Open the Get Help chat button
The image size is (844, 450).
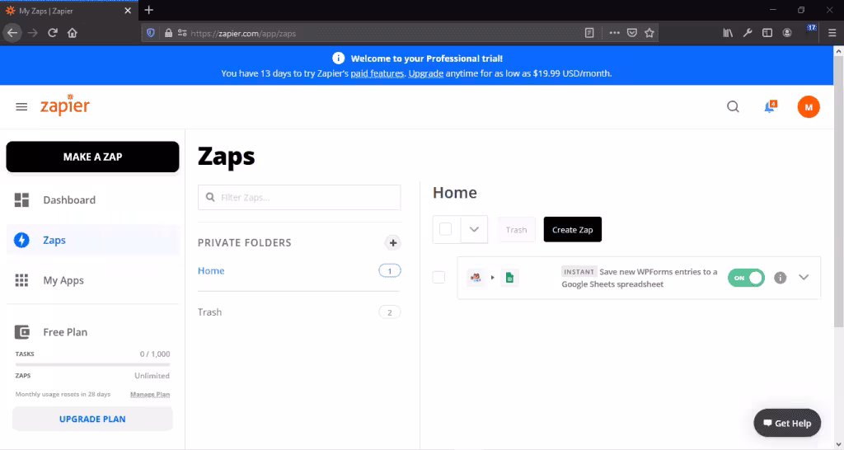coord(787,423)
